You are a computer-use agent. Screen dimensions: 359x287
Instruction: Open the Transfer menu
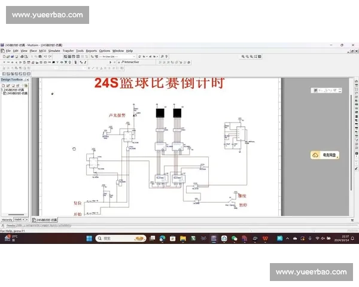coord(68,51)
